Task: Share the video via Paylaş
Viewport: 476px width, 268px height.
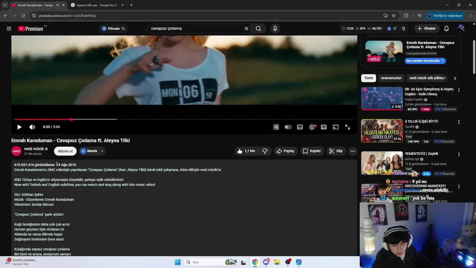Action: pos(286,151)
